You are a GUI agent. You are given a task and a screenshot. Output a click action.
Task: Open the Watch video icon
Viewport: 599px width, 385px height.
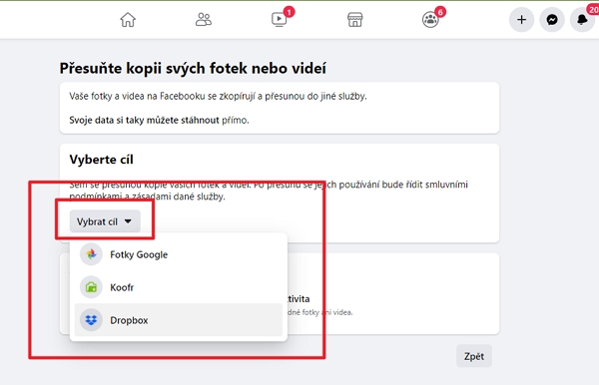click(x=280, y=19)
